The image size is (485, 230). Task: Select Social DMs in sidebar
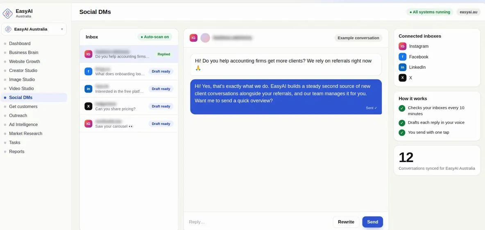pos(34,97)
